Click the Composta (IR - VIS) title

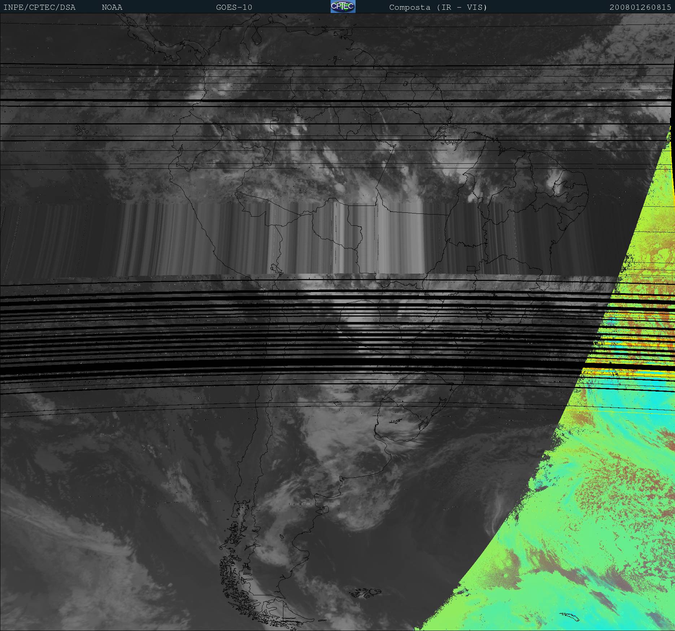pyautogui.click(x=438, y=7)
